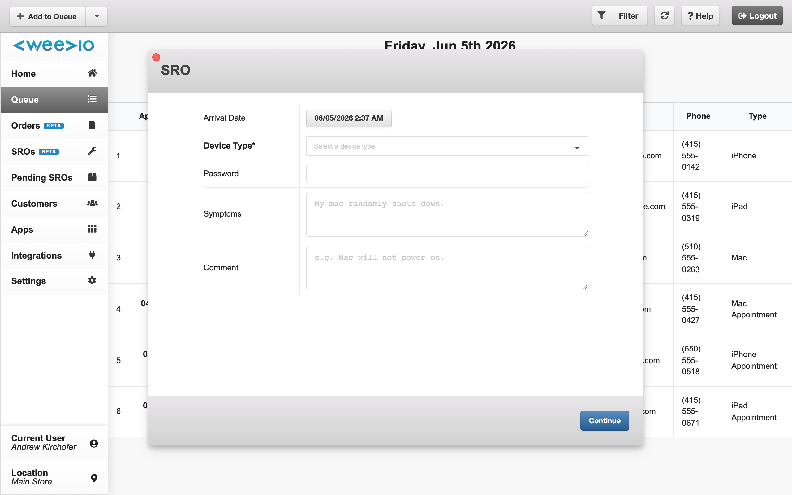Click the Queue list icon
Image resolution: width=792 pixels, height=495 pixels.
pyautogui.click(x=92, y=99)
